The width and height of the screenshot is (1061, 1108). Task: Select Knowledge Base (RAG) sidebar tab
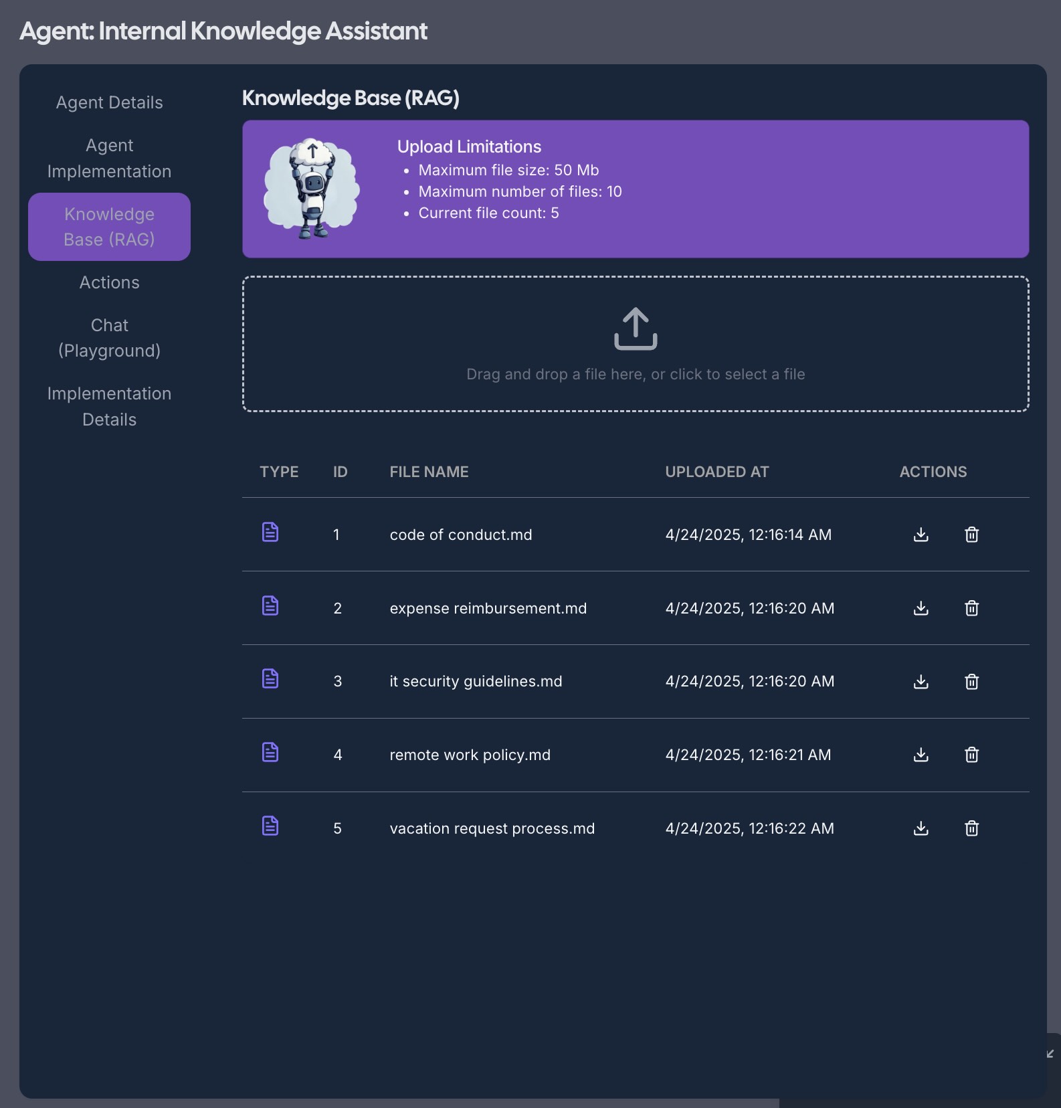[x=109, y=227]
